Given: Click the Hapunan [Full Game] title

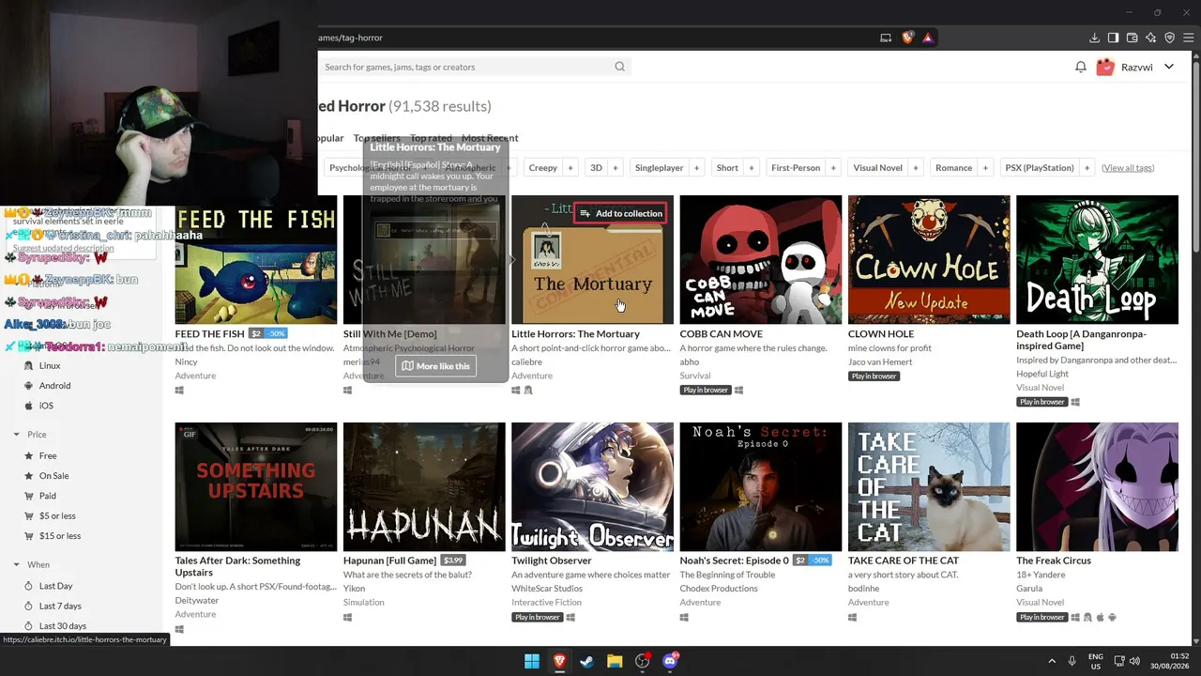Looking at the screenshot, I should click(x=389, y=561).
